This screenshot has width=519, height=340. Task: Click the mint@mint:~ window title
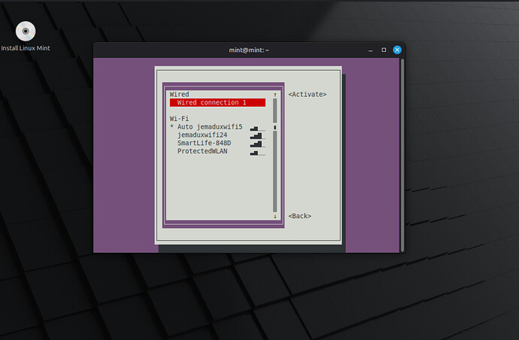pos(249,50)
